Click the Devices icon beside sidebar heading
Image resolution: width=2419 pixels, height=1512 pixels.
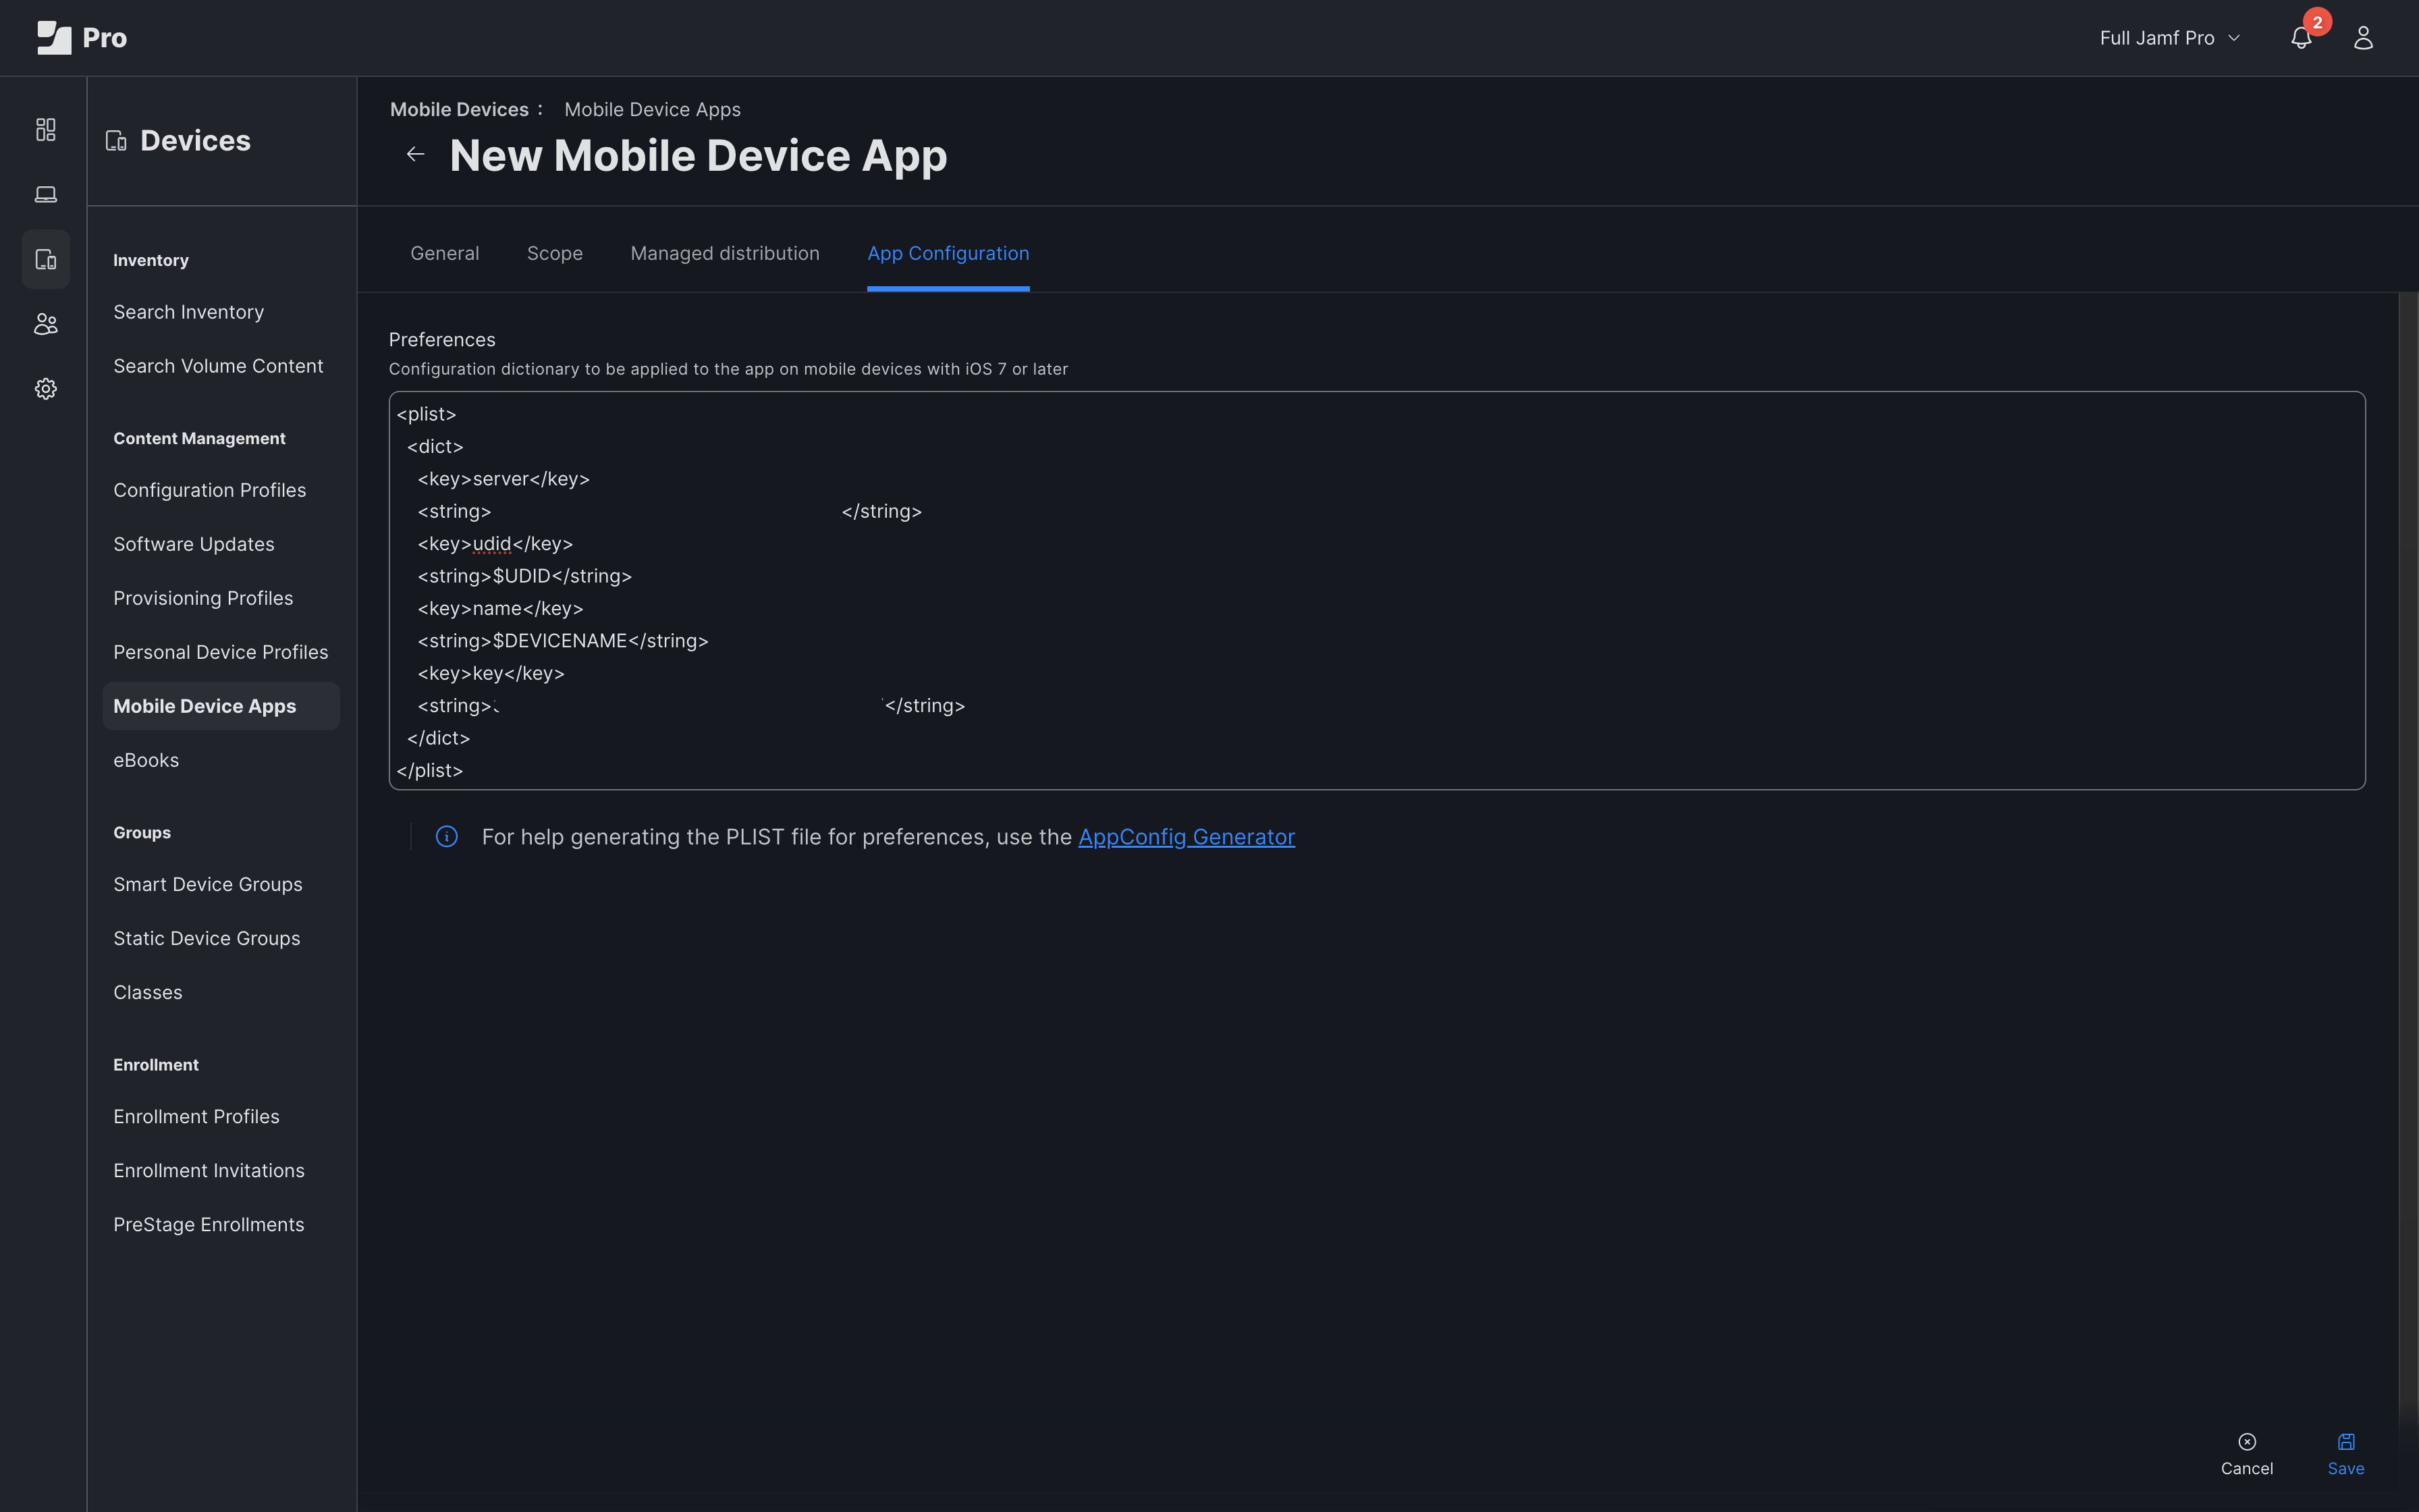tap(116, 141)
